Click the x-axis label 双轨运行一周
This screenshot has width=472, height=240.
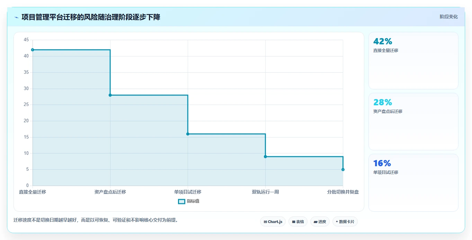tap(265, 192)
